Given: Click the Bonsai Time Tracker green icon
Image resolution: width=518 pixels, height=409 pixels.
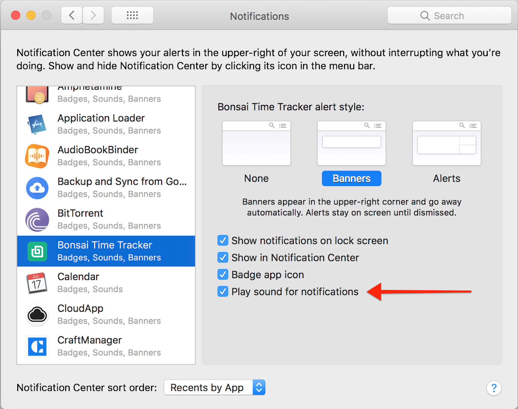Looking at the screenshot, I should coord(37,251).
